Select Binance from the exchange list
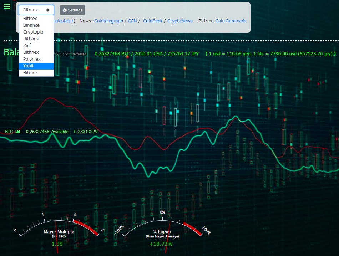The width and height of the screenshot is (339, 256). pyautogui.click(x=31, y=25)
